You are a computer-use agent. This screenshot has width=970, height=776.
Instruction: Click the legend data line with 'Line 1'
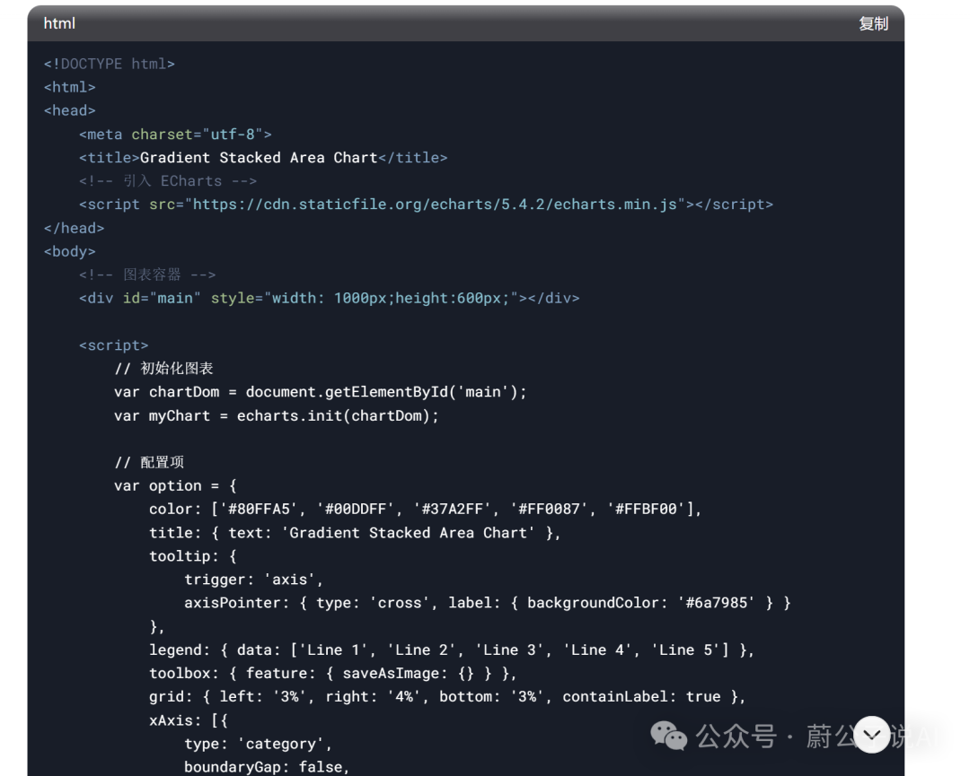452,650
